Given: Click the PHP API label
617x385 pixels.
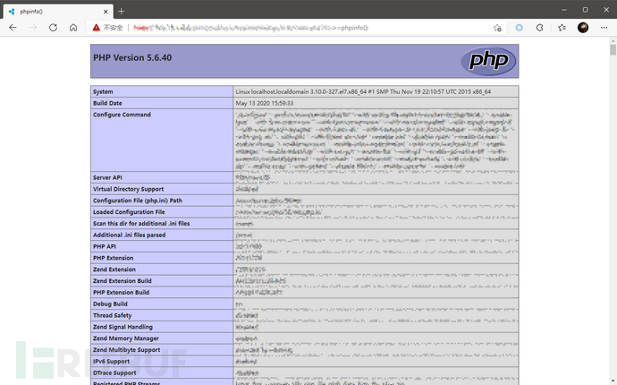Looking at the screenshot, I should [x=105, y=246].
